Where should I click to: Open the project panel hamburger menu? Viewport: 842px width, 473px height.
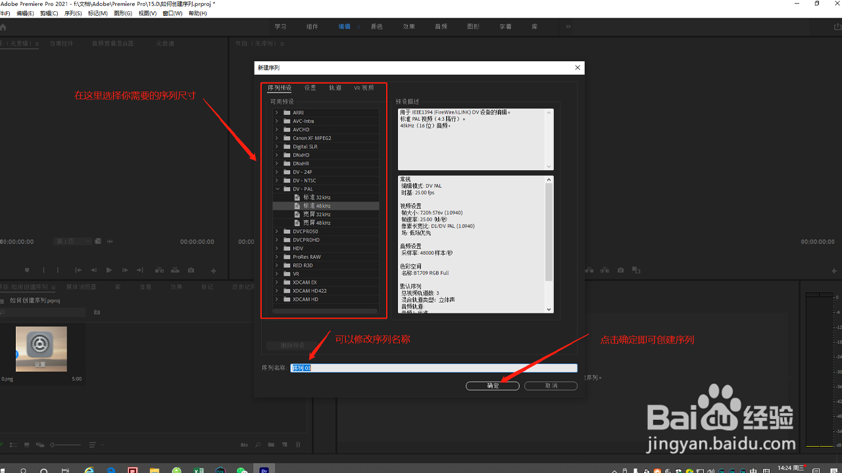(53, 287)
